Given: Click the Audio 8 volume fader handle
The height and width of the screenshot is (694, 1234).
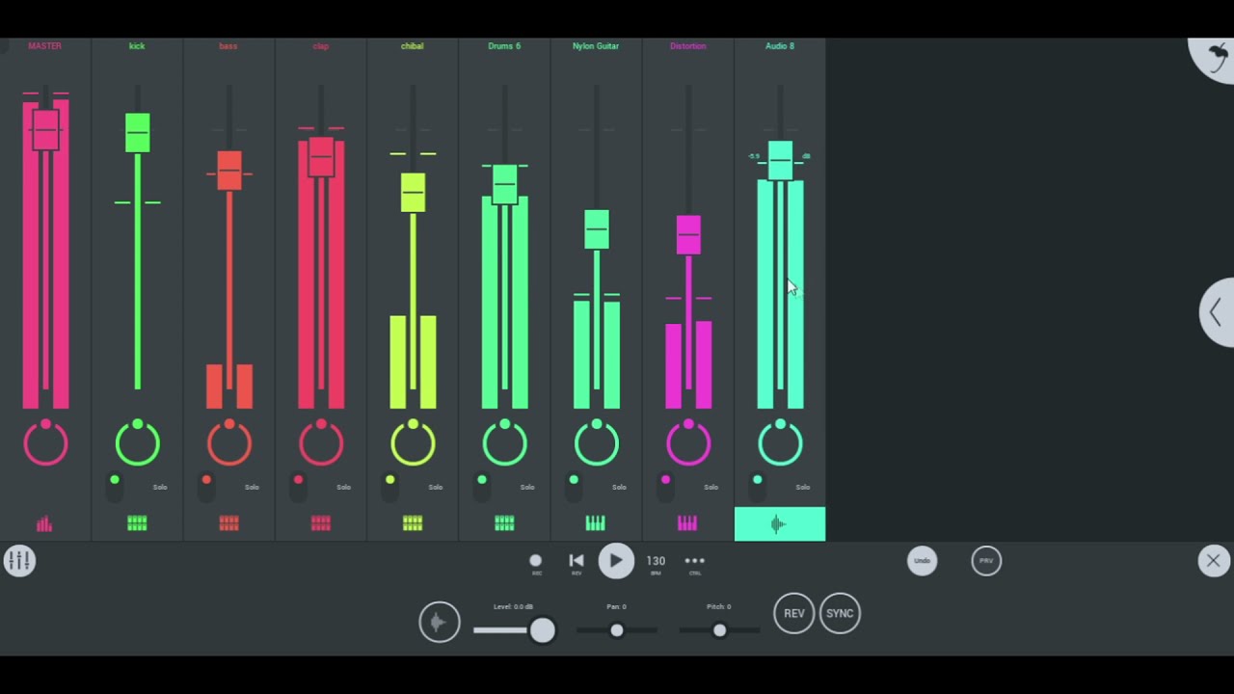Looking at the screenshot, I should coord(780,160).
